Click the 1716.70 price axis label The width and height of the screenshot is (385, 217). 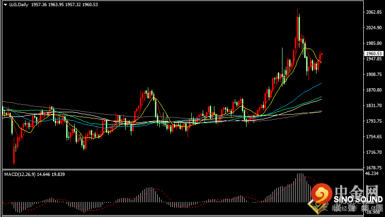click(374, 152)
